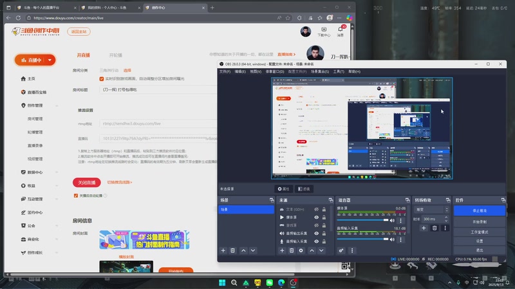Image resolution: width=515 pixels, height=289 pixels.
Task: Open the OBS 编辑(E) menu
Action: [240, 71]
